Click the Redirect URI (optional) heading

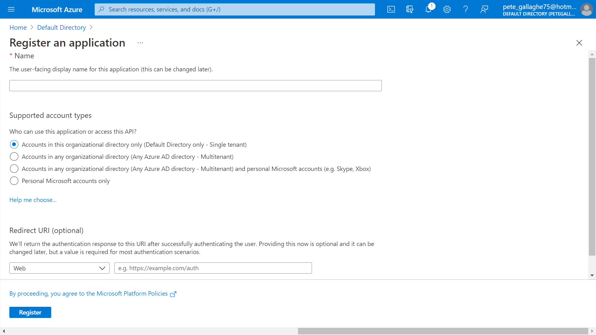(46, 230)
